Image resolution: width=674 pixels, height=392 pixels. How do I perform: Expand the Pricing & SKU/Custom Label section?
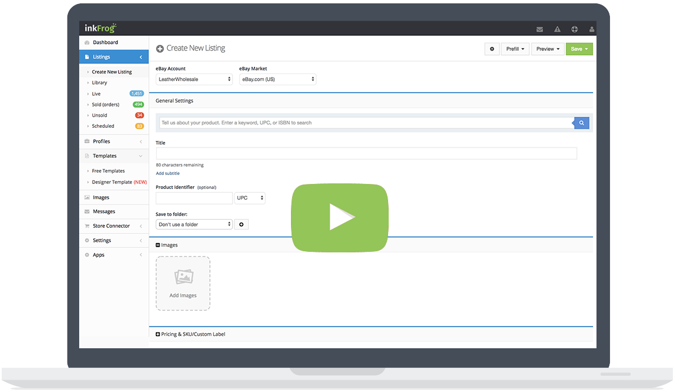[158, 334]
